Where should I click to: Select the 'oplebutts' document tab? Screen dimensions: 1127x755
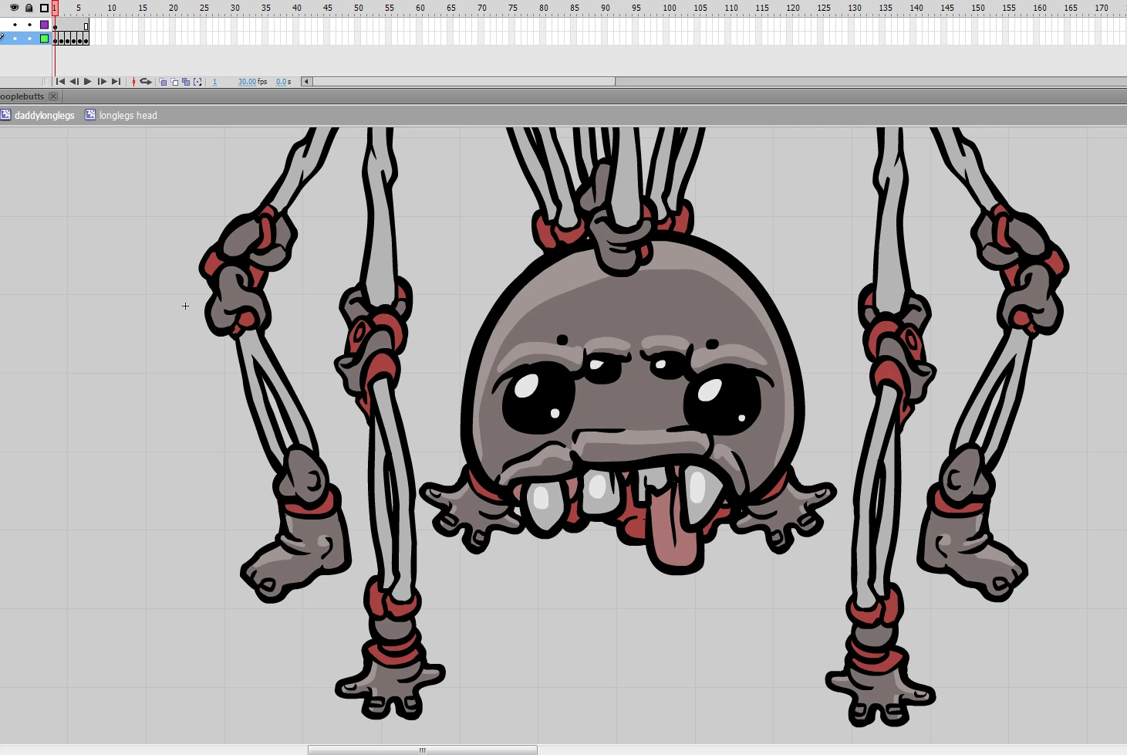pos(22,96)
